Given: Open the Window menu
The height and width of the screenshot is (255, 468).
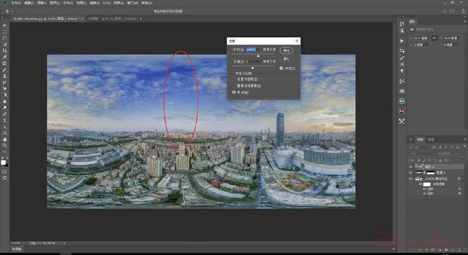Looking at the screenshot, I should (133, 3).
